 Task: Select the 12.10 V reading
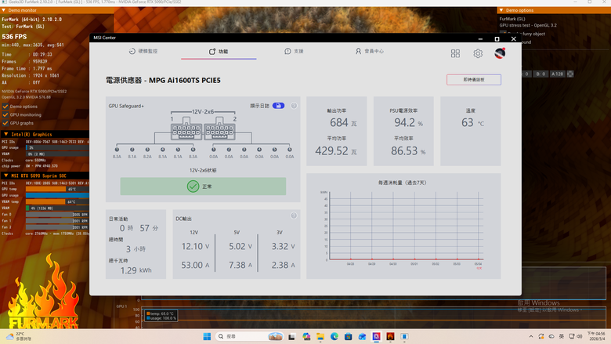click(192, 247)
